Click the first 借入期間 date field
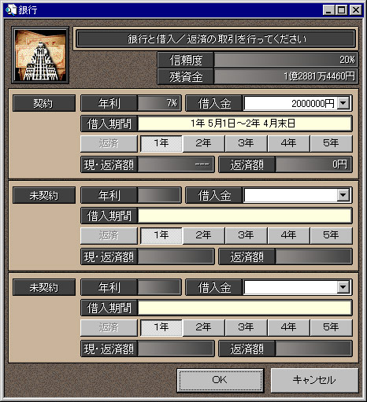367x402 pixels. (245, 124)
